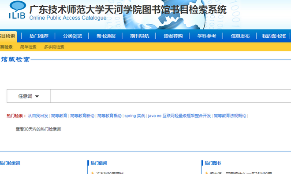Go to 我的图书馆
The height and width of the screenshot is (174, 291).
pos(274,36)
